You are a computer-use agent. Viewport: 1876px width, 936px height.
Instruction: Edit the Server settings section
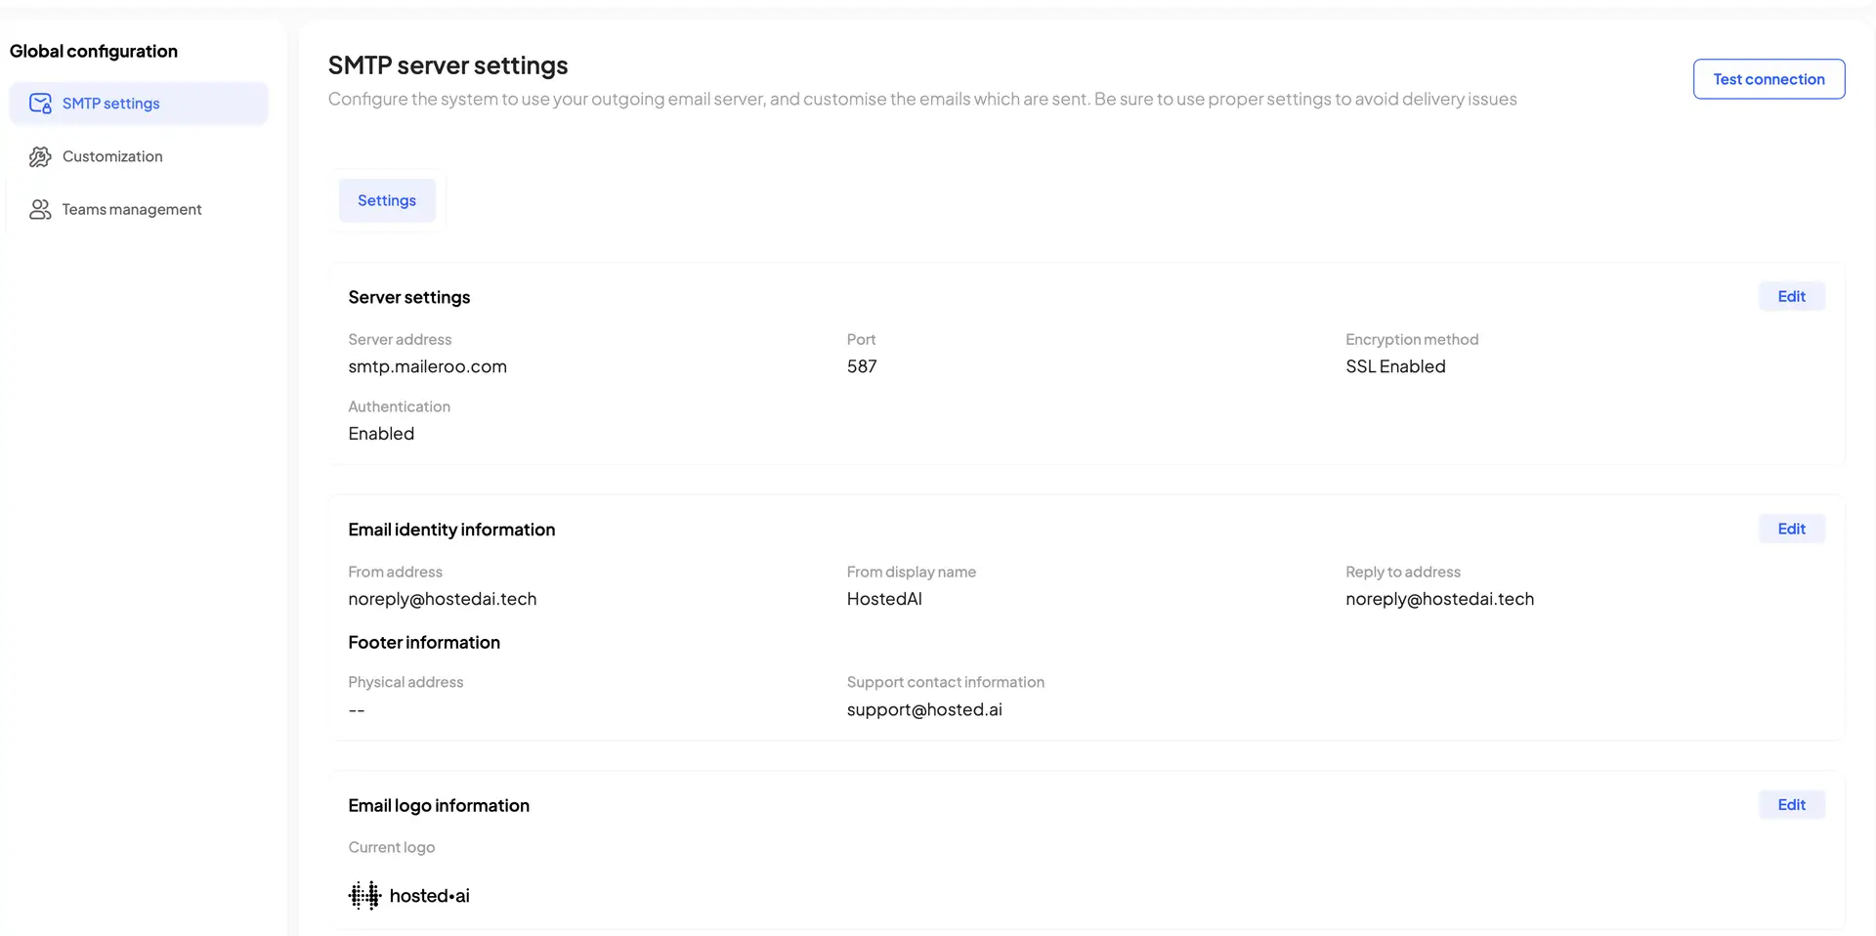pos(1791,295)
